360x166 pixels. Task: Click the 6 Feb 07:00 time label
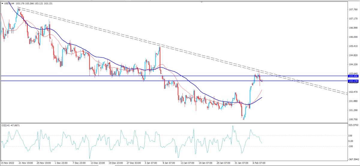259,163
